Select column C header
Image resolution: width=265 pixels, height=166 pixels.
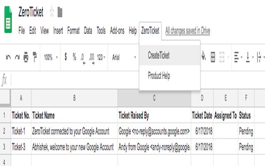point(154,98)
